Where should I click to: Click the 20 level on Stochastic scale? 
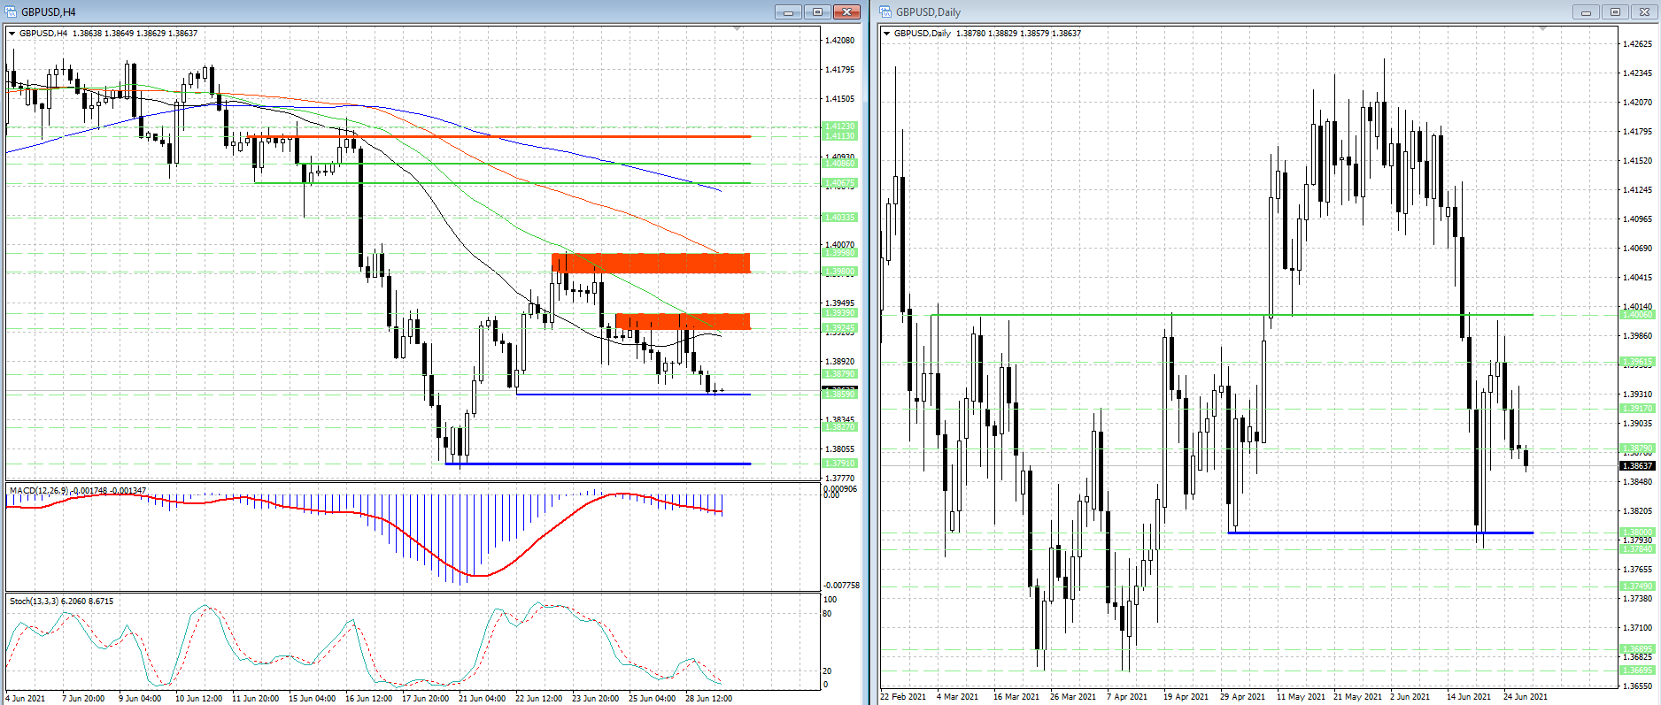[x=828, y=671]
